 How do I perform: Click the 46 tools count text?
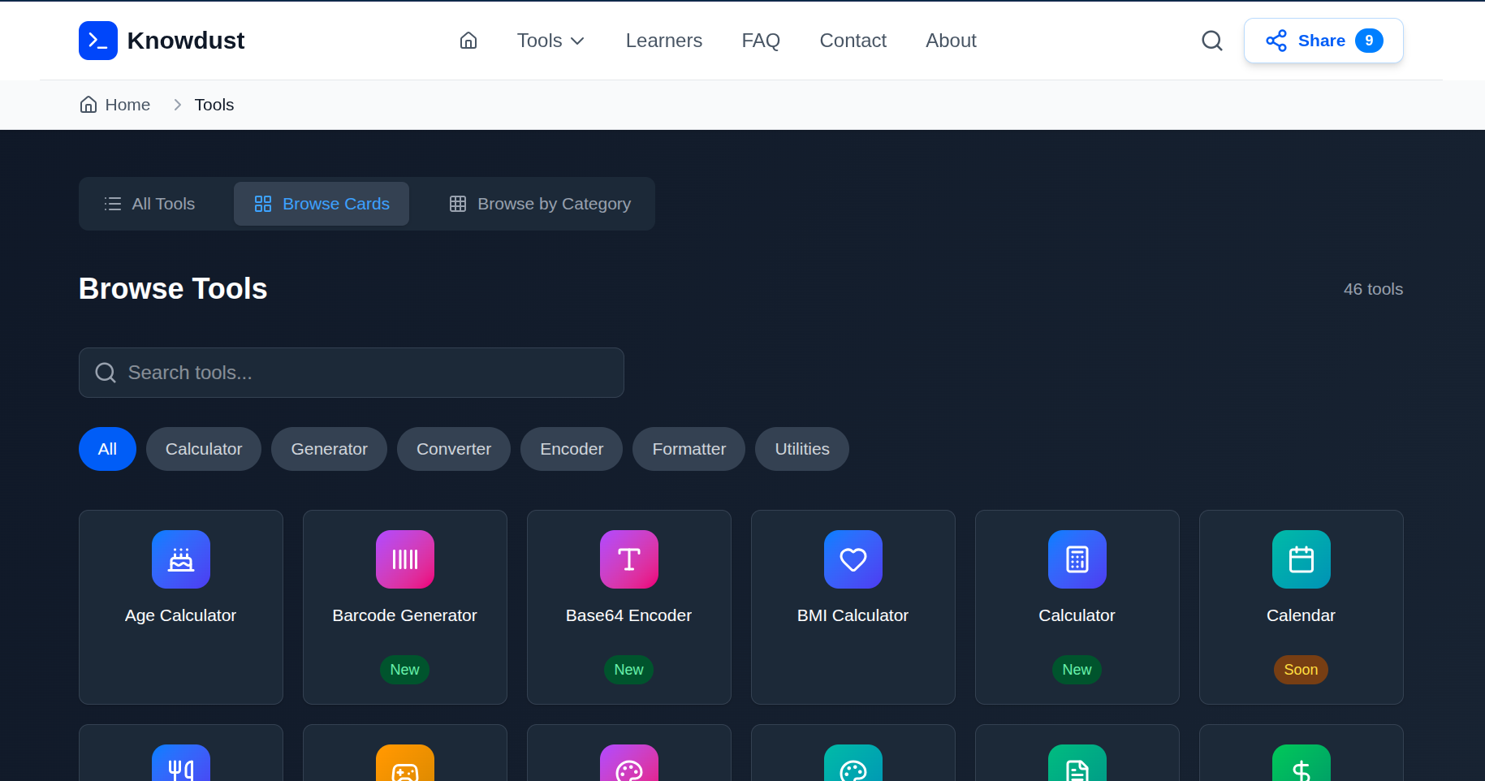pos(1373,289)
